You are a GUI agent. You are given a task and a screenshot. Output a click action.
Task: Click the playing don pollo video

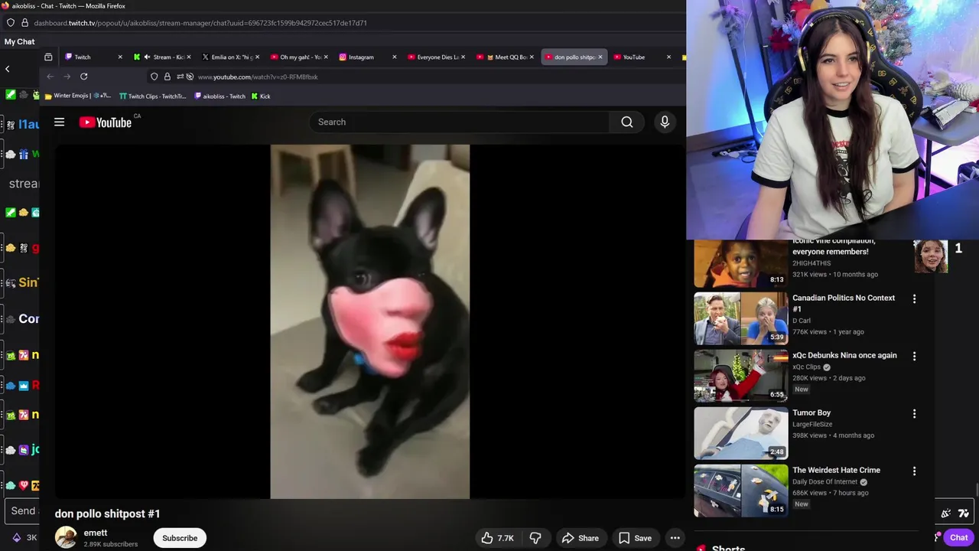coord(369,321)
